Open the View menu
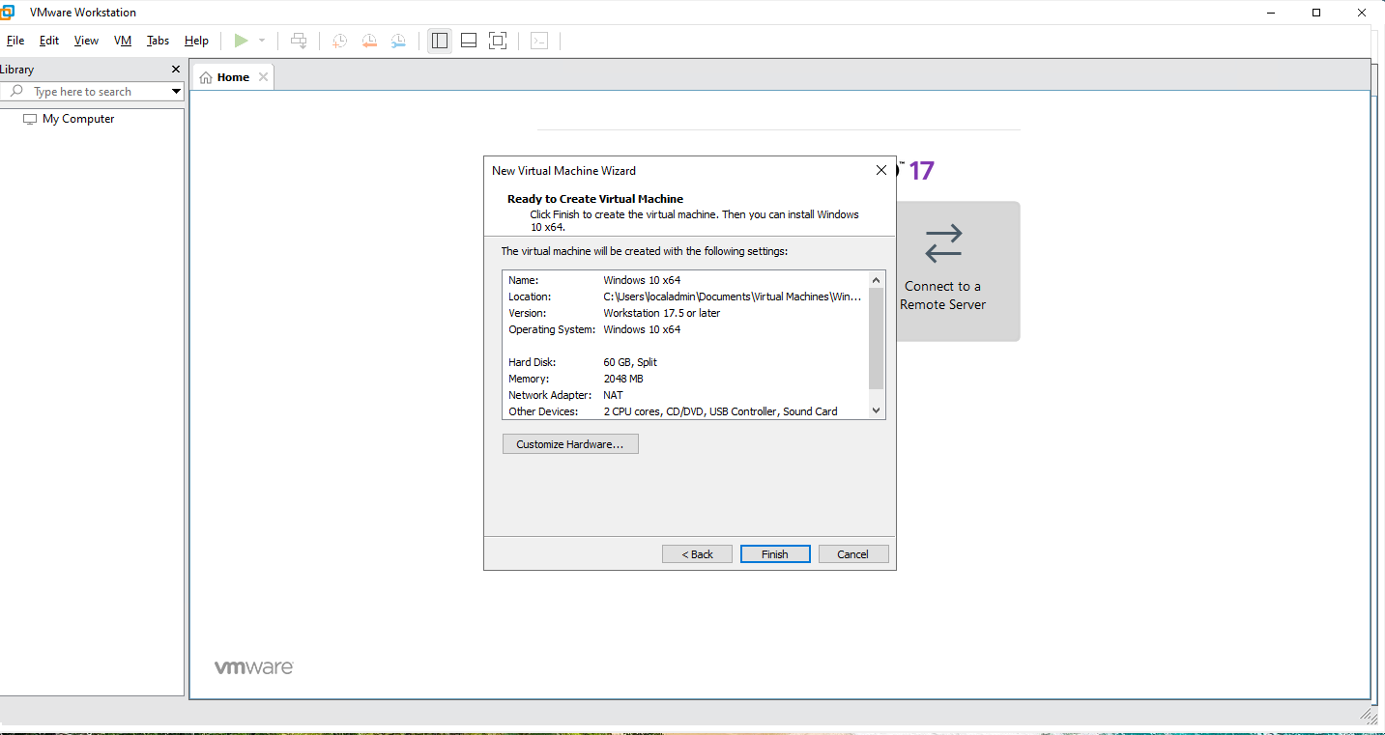This screenshot has width=1385, height=735. [x=87, y=41]
